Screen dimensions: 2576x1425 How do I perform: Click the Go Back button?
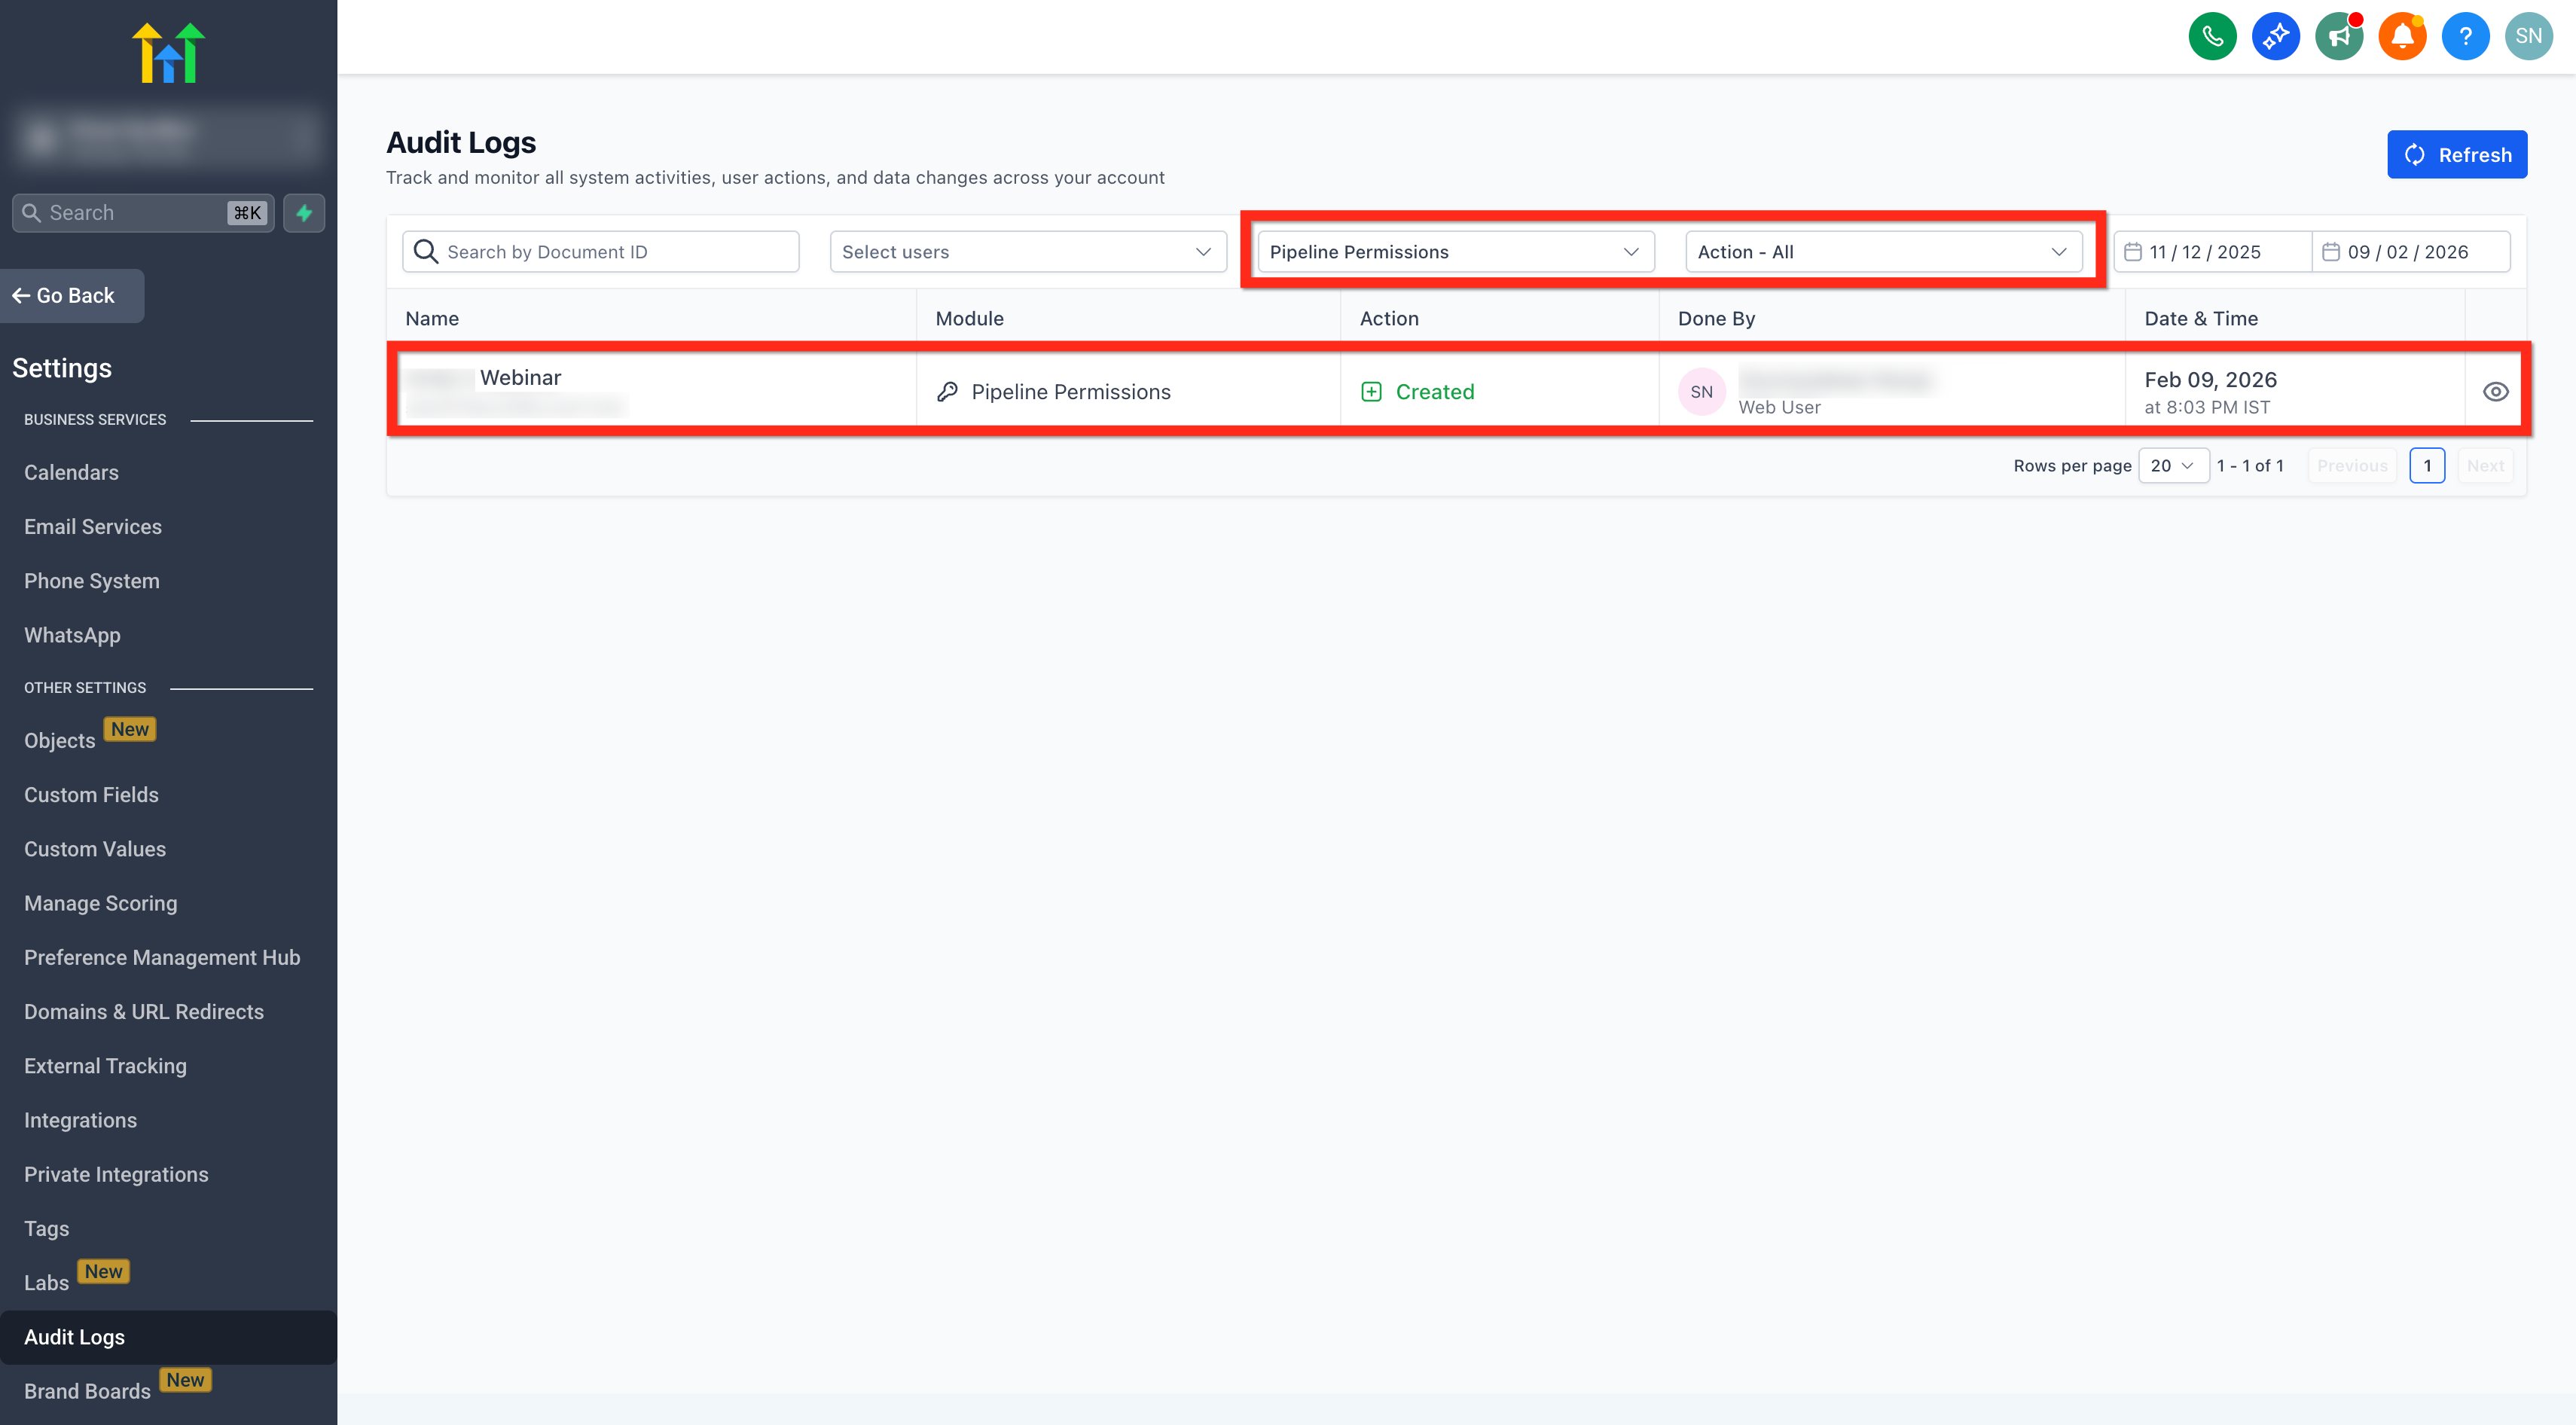pyautogui.click(x=71, y=296)
